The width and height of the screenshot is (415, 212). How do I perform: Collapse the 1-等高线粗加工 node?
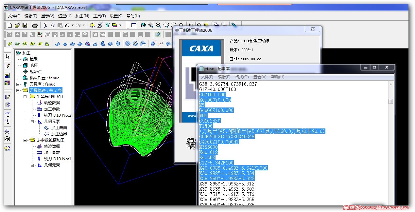tap(25, 97)
